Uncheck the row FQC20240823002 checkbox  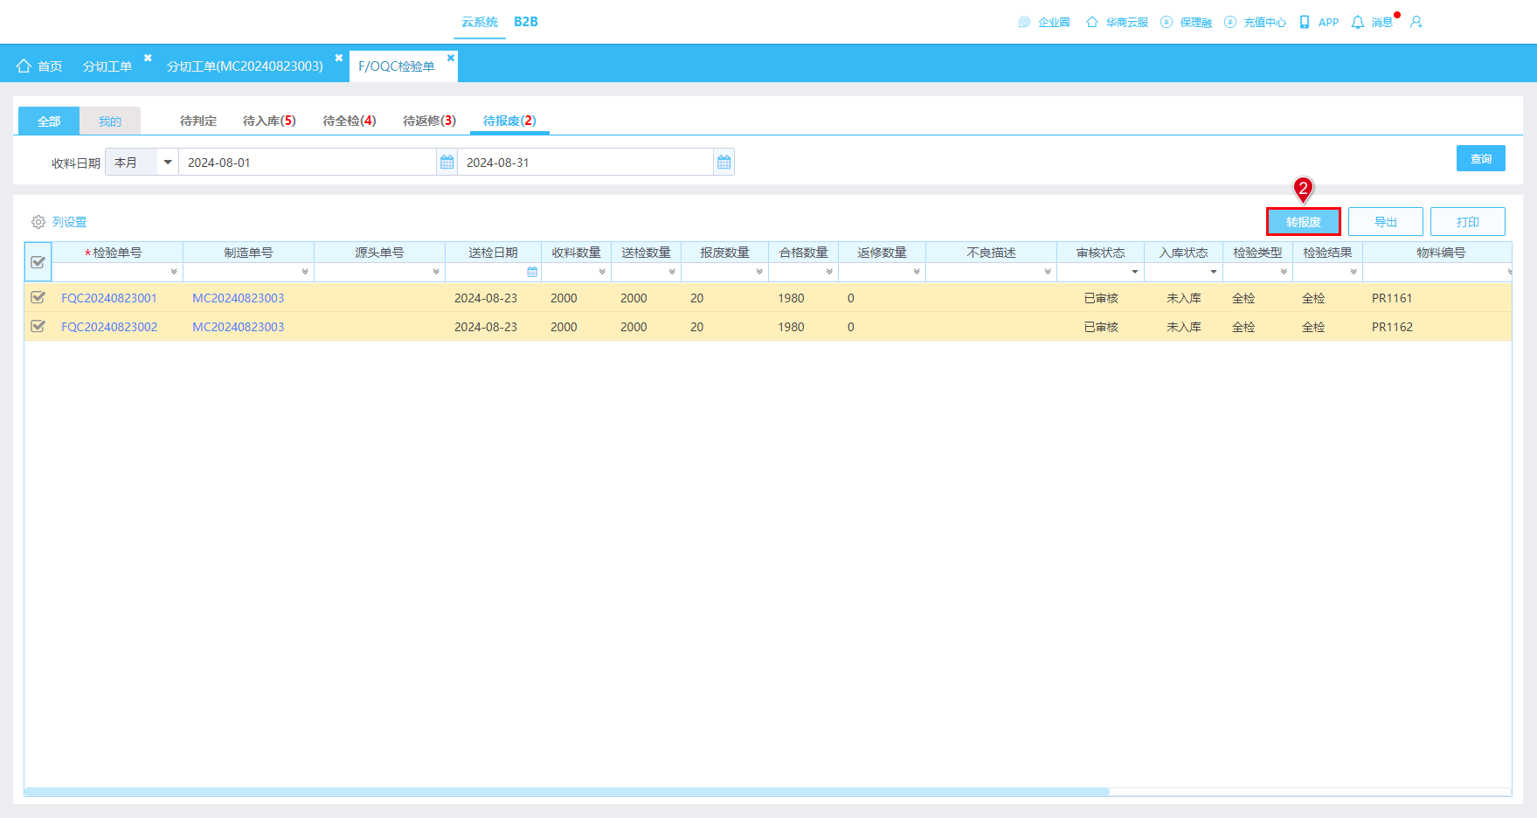click(x=38, y=326)
